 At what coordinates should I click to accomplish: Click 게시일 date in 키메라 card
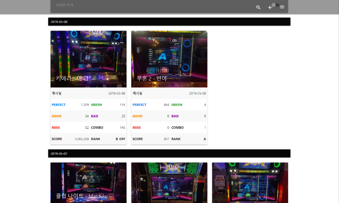117,93
